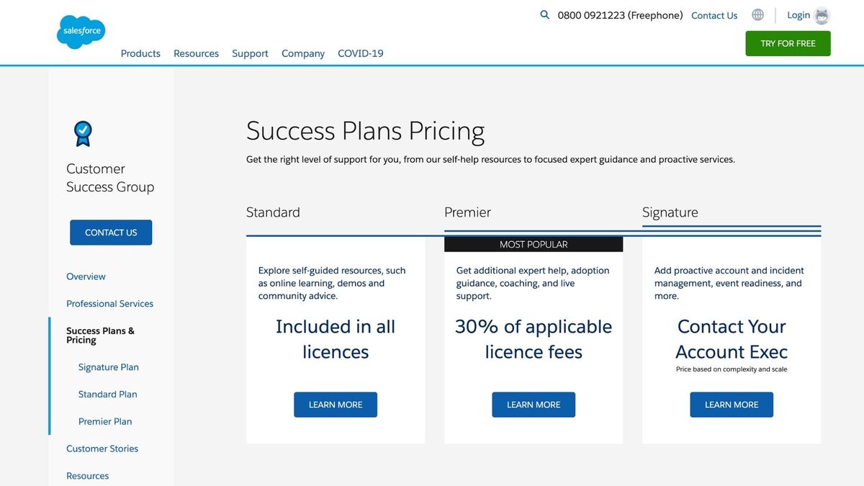Screen dimensions: 864x486
Task: Open the Signature Plan sidebar link
Action: click(x=108, y=366)
